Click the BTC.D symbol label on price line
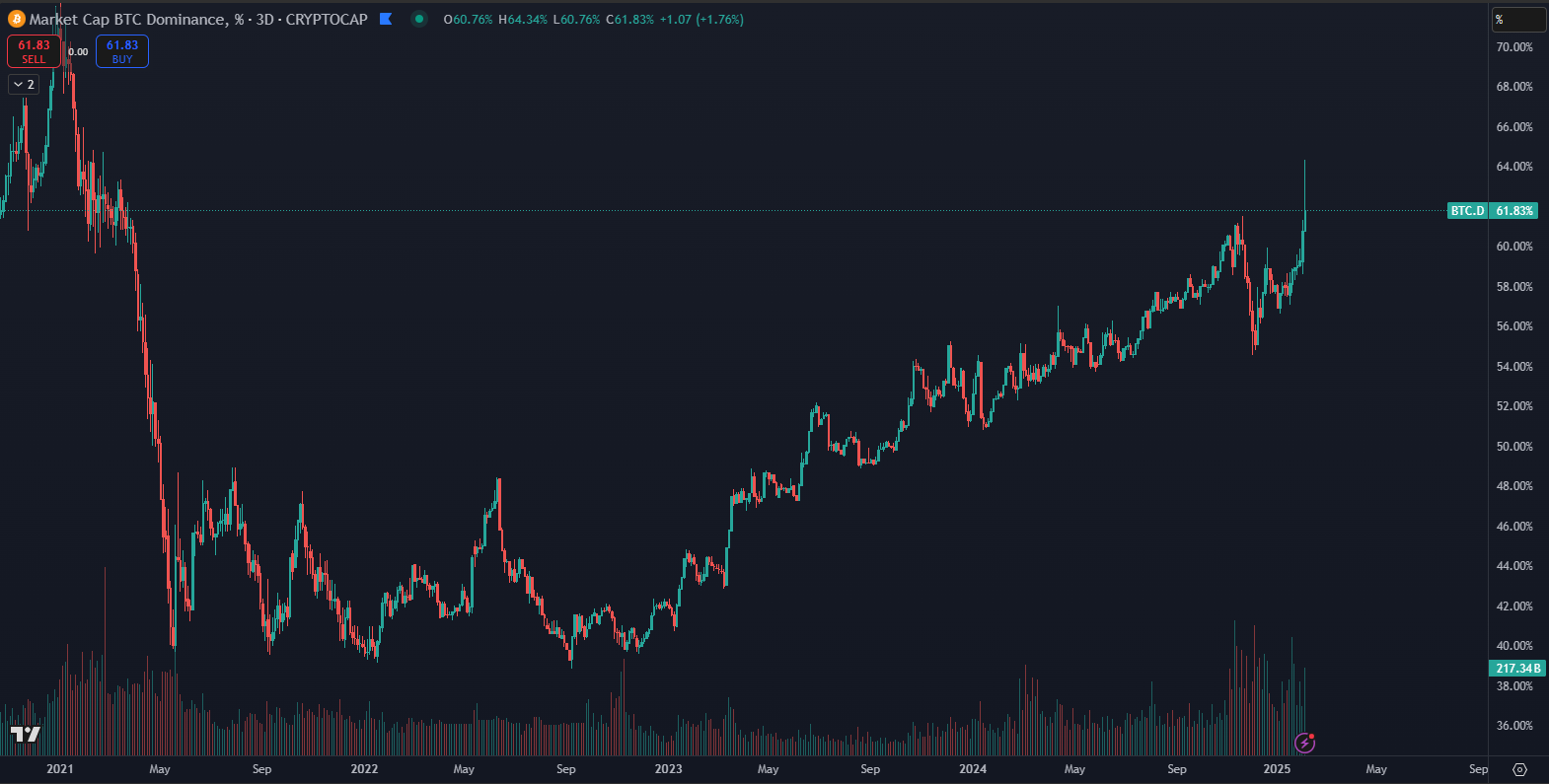The height and width of the screenshot is (784, 1549). pyautogui.click(x=1467, y=211)
